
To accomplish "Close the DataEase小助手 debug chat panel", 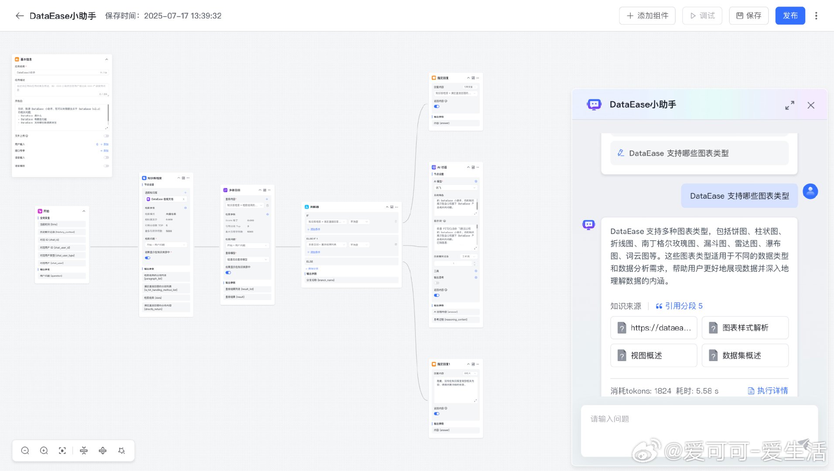I will click(811, 105).
